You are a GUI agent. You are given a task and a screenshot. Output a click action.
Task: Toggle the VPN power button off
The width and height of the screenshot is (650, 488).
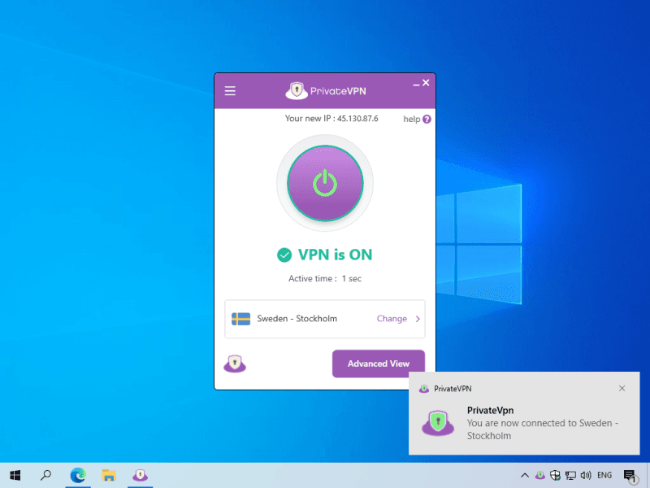325,183
